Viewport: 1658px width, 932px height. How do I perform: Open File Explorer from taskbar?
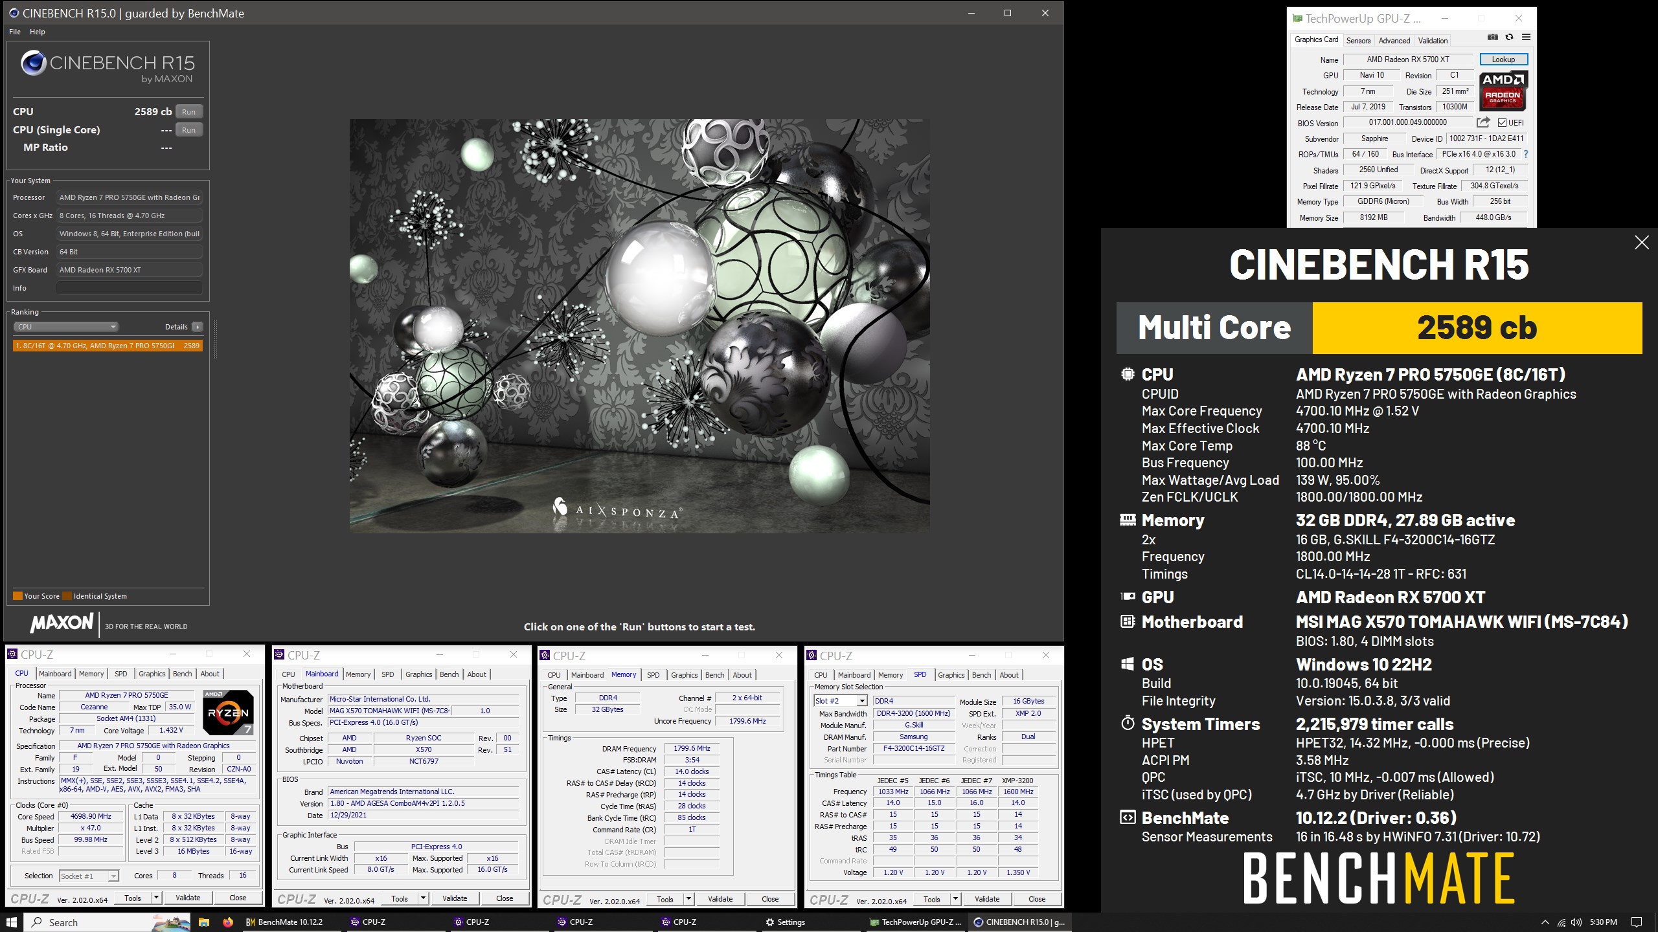click(203, 922)
